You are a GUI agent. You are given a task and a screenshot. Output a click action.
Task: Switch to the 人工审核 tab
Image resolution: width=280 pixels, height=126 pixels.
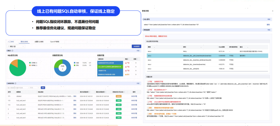click(x=11, y=42)
